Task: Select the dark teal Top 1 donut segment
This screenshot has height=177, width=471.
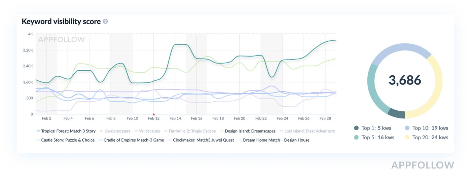Action: click(396, 113)
